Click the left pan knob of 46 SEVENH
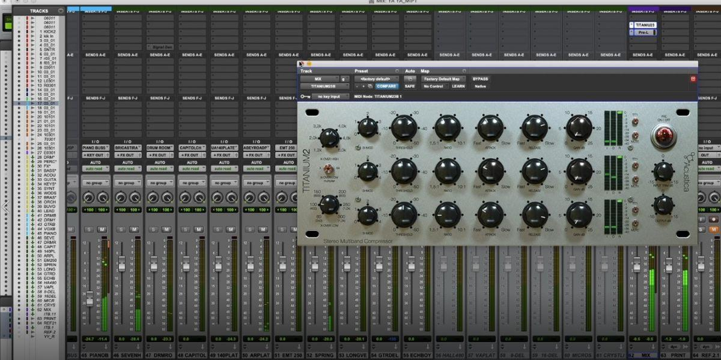 (x=121, y=197)
